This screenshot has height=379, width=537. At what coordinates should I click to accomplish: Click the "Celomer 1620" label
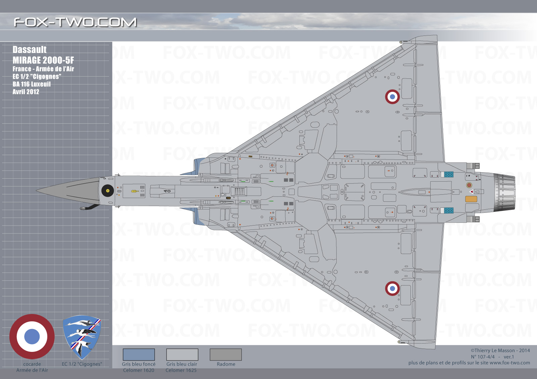click(x=139, y=370)
